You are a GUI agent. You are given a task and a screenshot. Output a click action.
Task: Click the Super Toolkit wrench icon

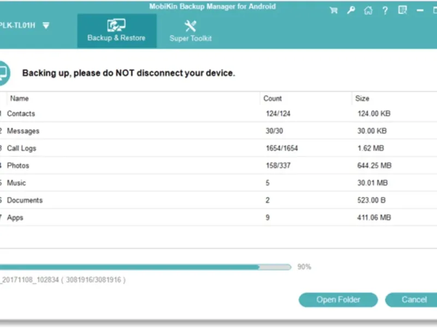click(191, 26)
